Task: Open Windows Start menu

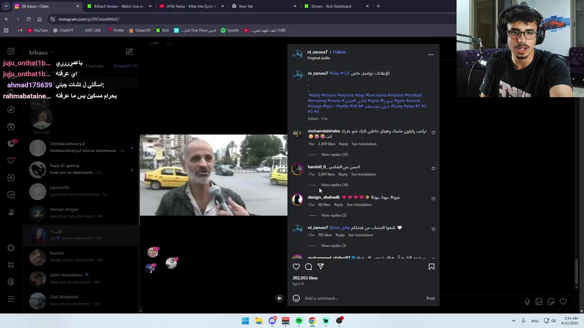Action: coord(245,321)
